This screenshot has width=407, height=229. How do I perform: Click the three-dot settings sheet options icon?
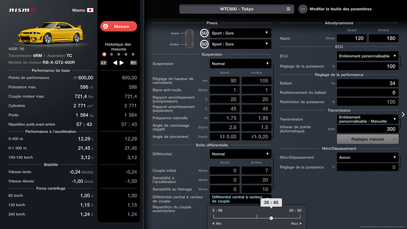point(303,9)
